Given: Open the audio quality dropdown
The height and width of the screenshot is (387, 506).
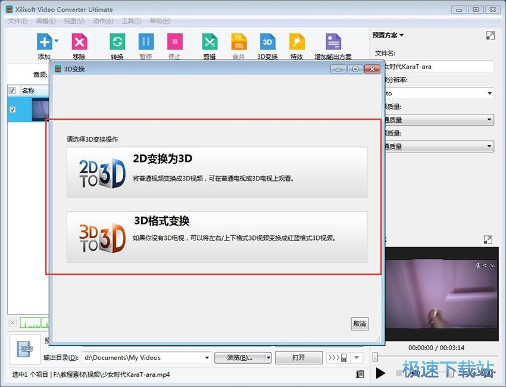Looking at the screenshot, I should pos(439,146).
